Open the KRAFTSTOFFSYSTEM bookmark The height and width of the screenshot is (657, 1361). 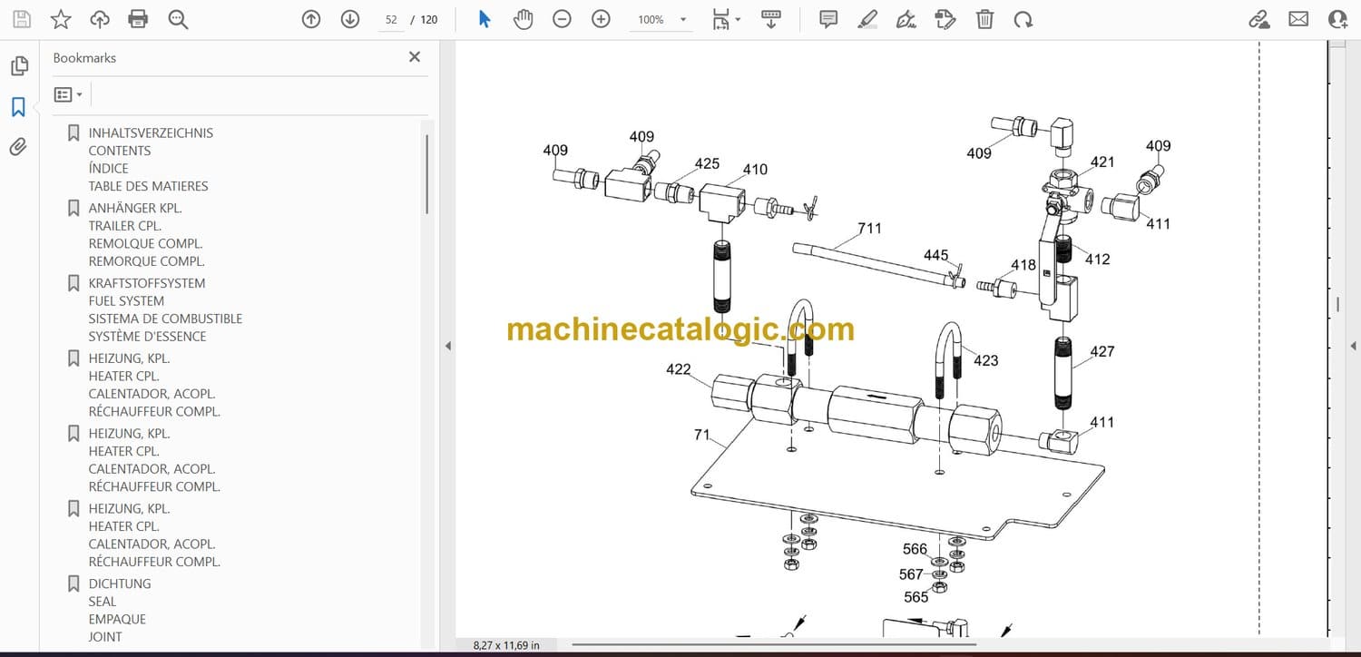click(x=146, y=283)
